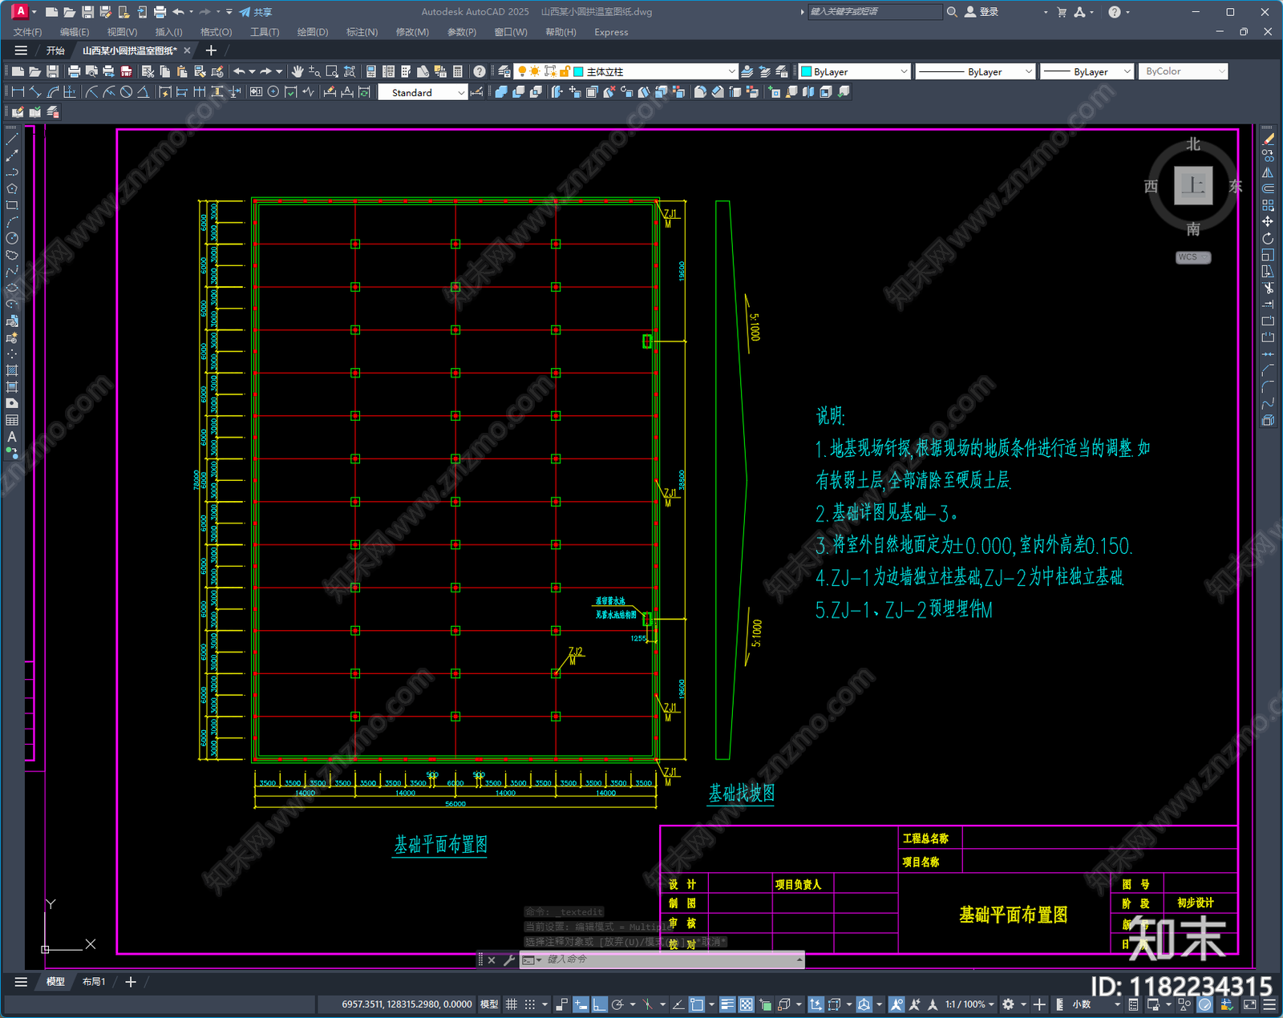Select the Angular dimension tool
This screenshot has width=1283, height=1018.
(143, 92)
